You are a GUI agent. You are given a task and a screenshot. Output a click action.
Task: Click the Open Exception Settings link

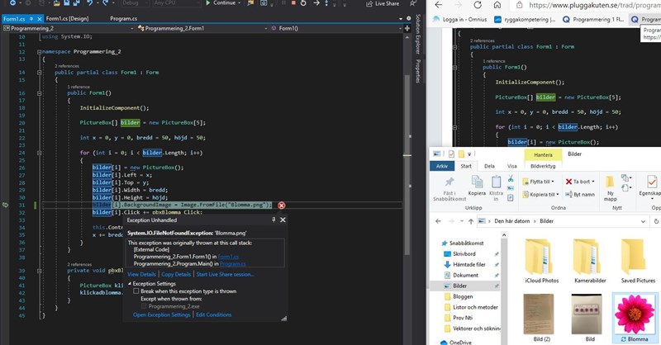[x=161, y=314]
